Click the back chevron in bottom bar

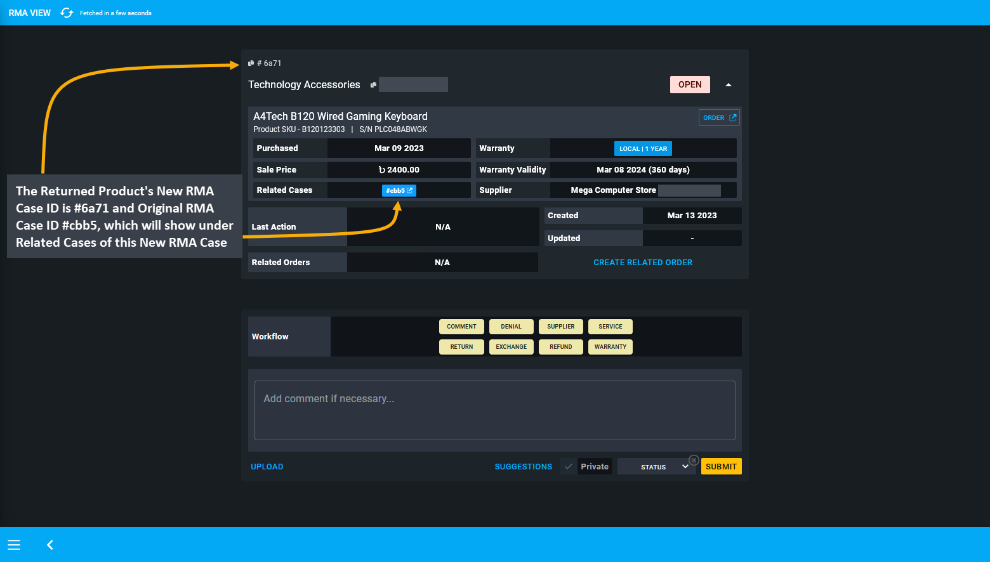[50, 545]
